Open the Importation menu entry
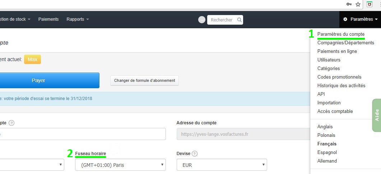Screen dimensions: 381x174 point(329,103)
